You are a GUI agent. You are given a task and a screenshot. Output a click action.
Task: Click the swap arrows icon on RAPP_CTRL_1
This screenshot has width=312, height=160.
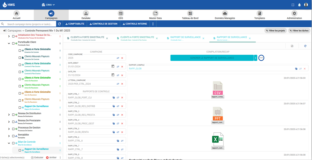[118, 98]
